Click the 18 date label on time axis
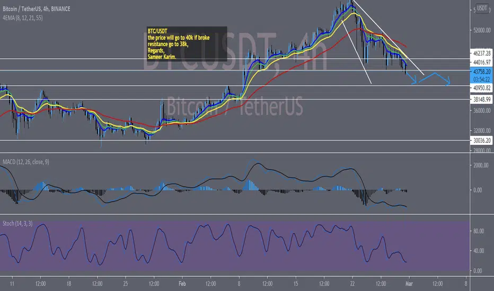Viewport: 494px width, 291px height. [x=69, y=284]
